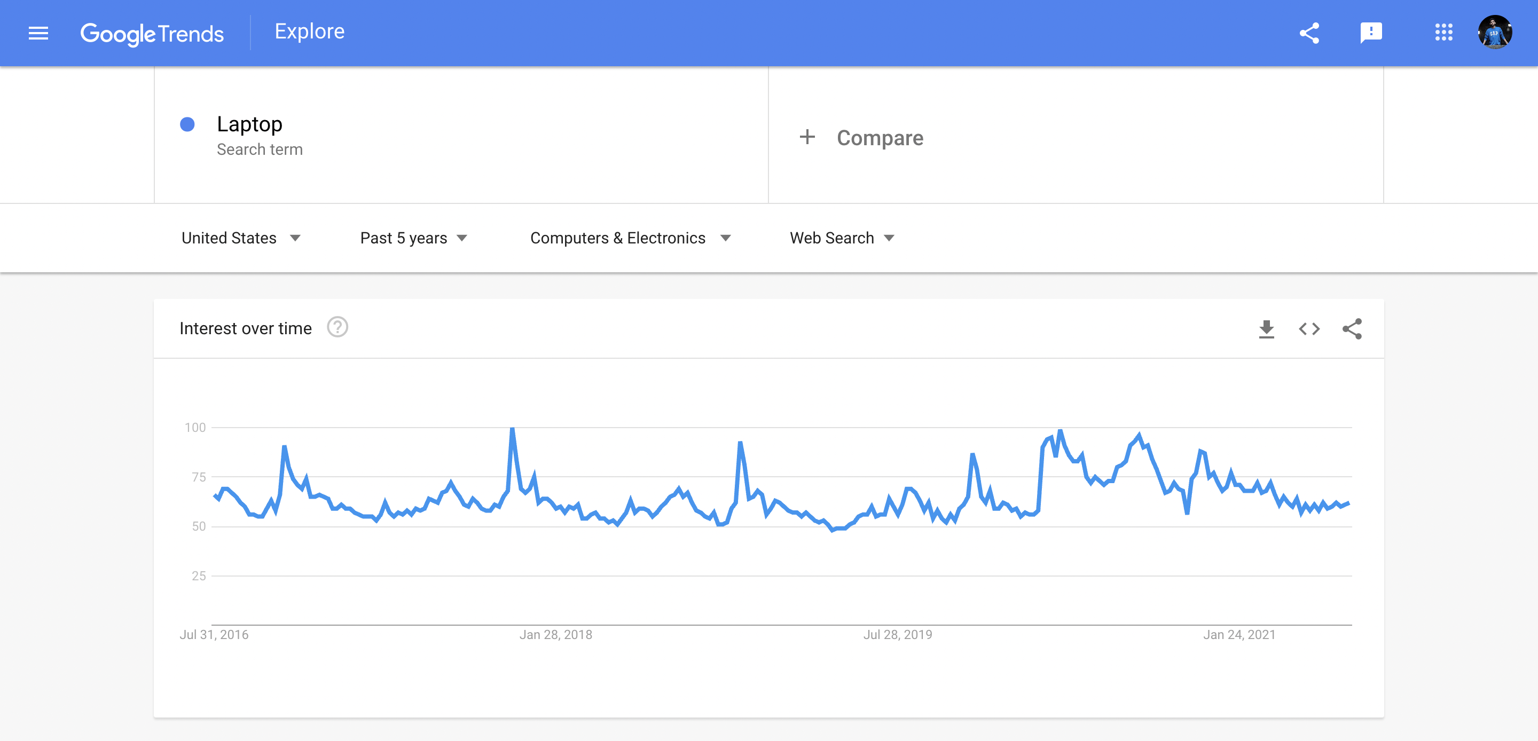This screenshot has width=1538, height=741.
Task: Go to the Explore section
Action: [x=309, y=31]
